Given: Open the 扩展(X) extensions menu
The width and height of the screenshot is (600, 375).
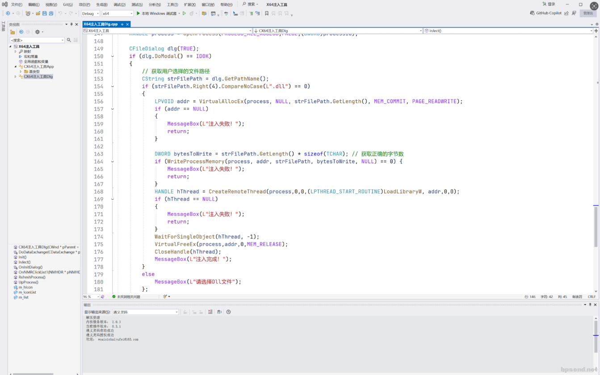Looking at the screenshot, I should point(190,4).
